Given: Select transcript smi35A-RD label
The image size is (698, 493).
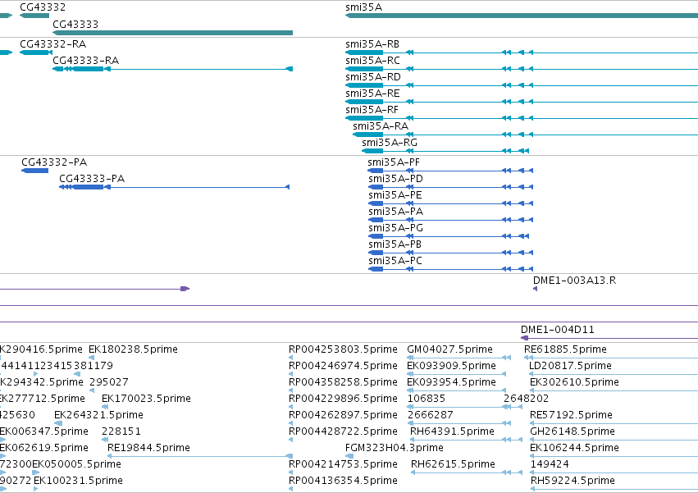Looking at the screenshot, I should tap(373, 77).
